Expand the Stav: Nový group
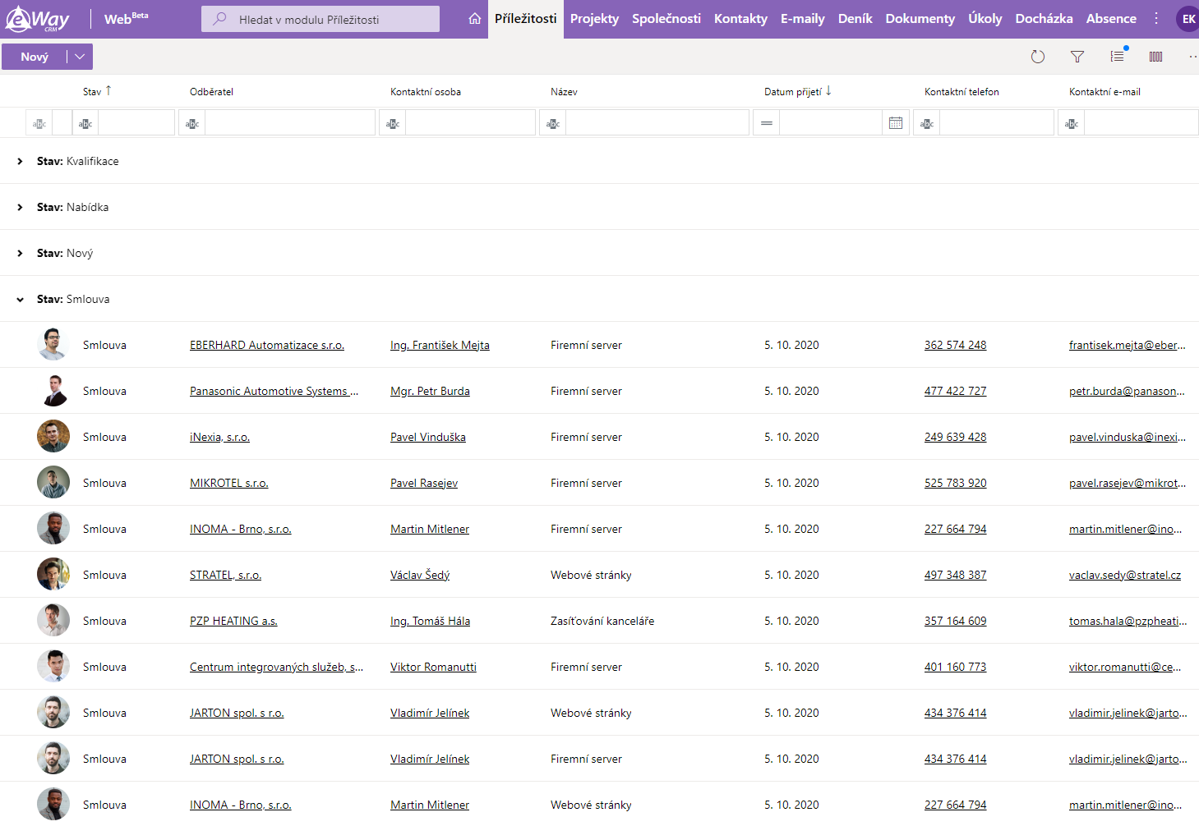Screen dimensions: 1199x826 [x=20, y=254]
